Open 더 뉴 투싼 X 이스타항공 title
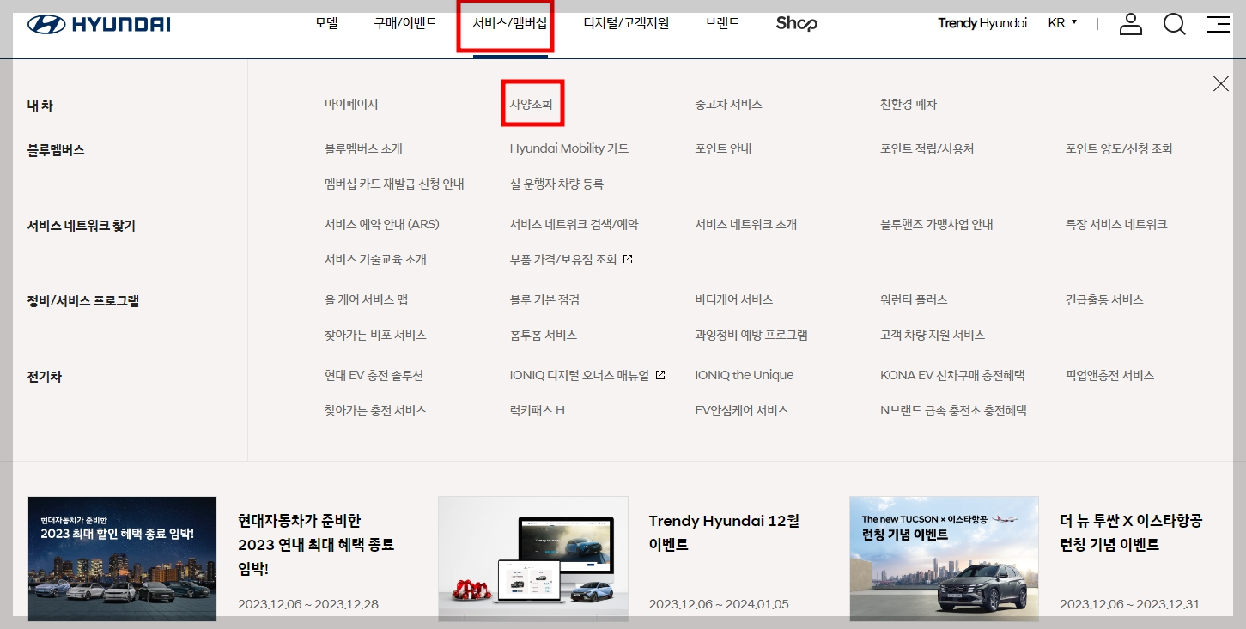This screenshot has width=1246, height=629. pos(1131,532)
